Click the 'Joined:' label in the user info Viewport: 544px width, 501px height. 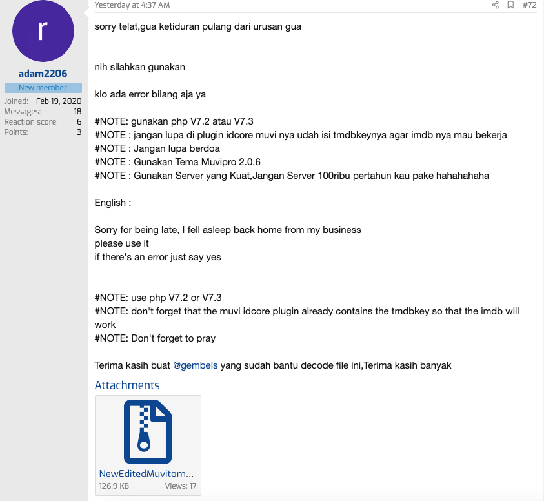16,101
